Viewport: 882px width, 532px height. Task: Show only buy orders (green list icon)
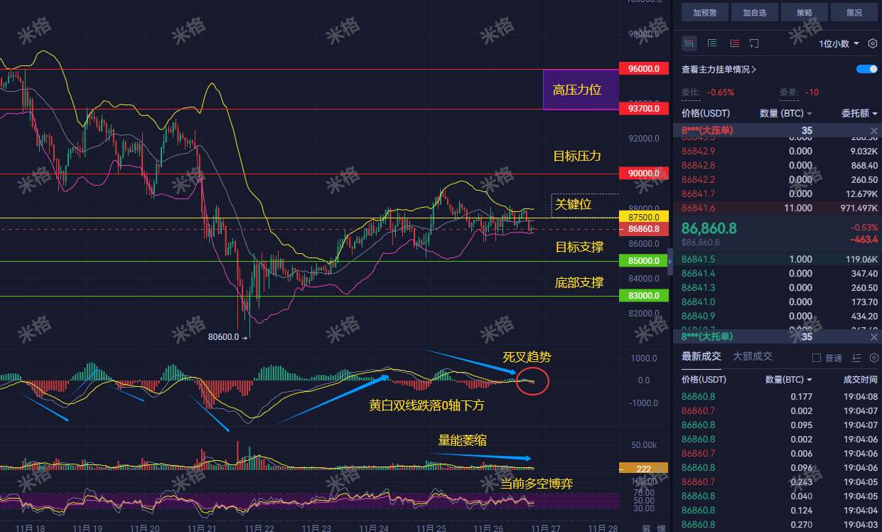coord(712,43)
